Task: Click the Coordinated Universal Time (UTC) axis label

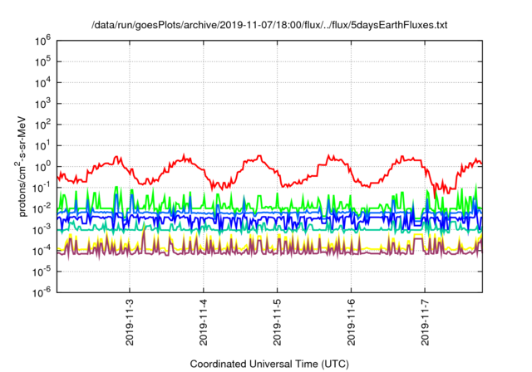Action: click(269, 365)
